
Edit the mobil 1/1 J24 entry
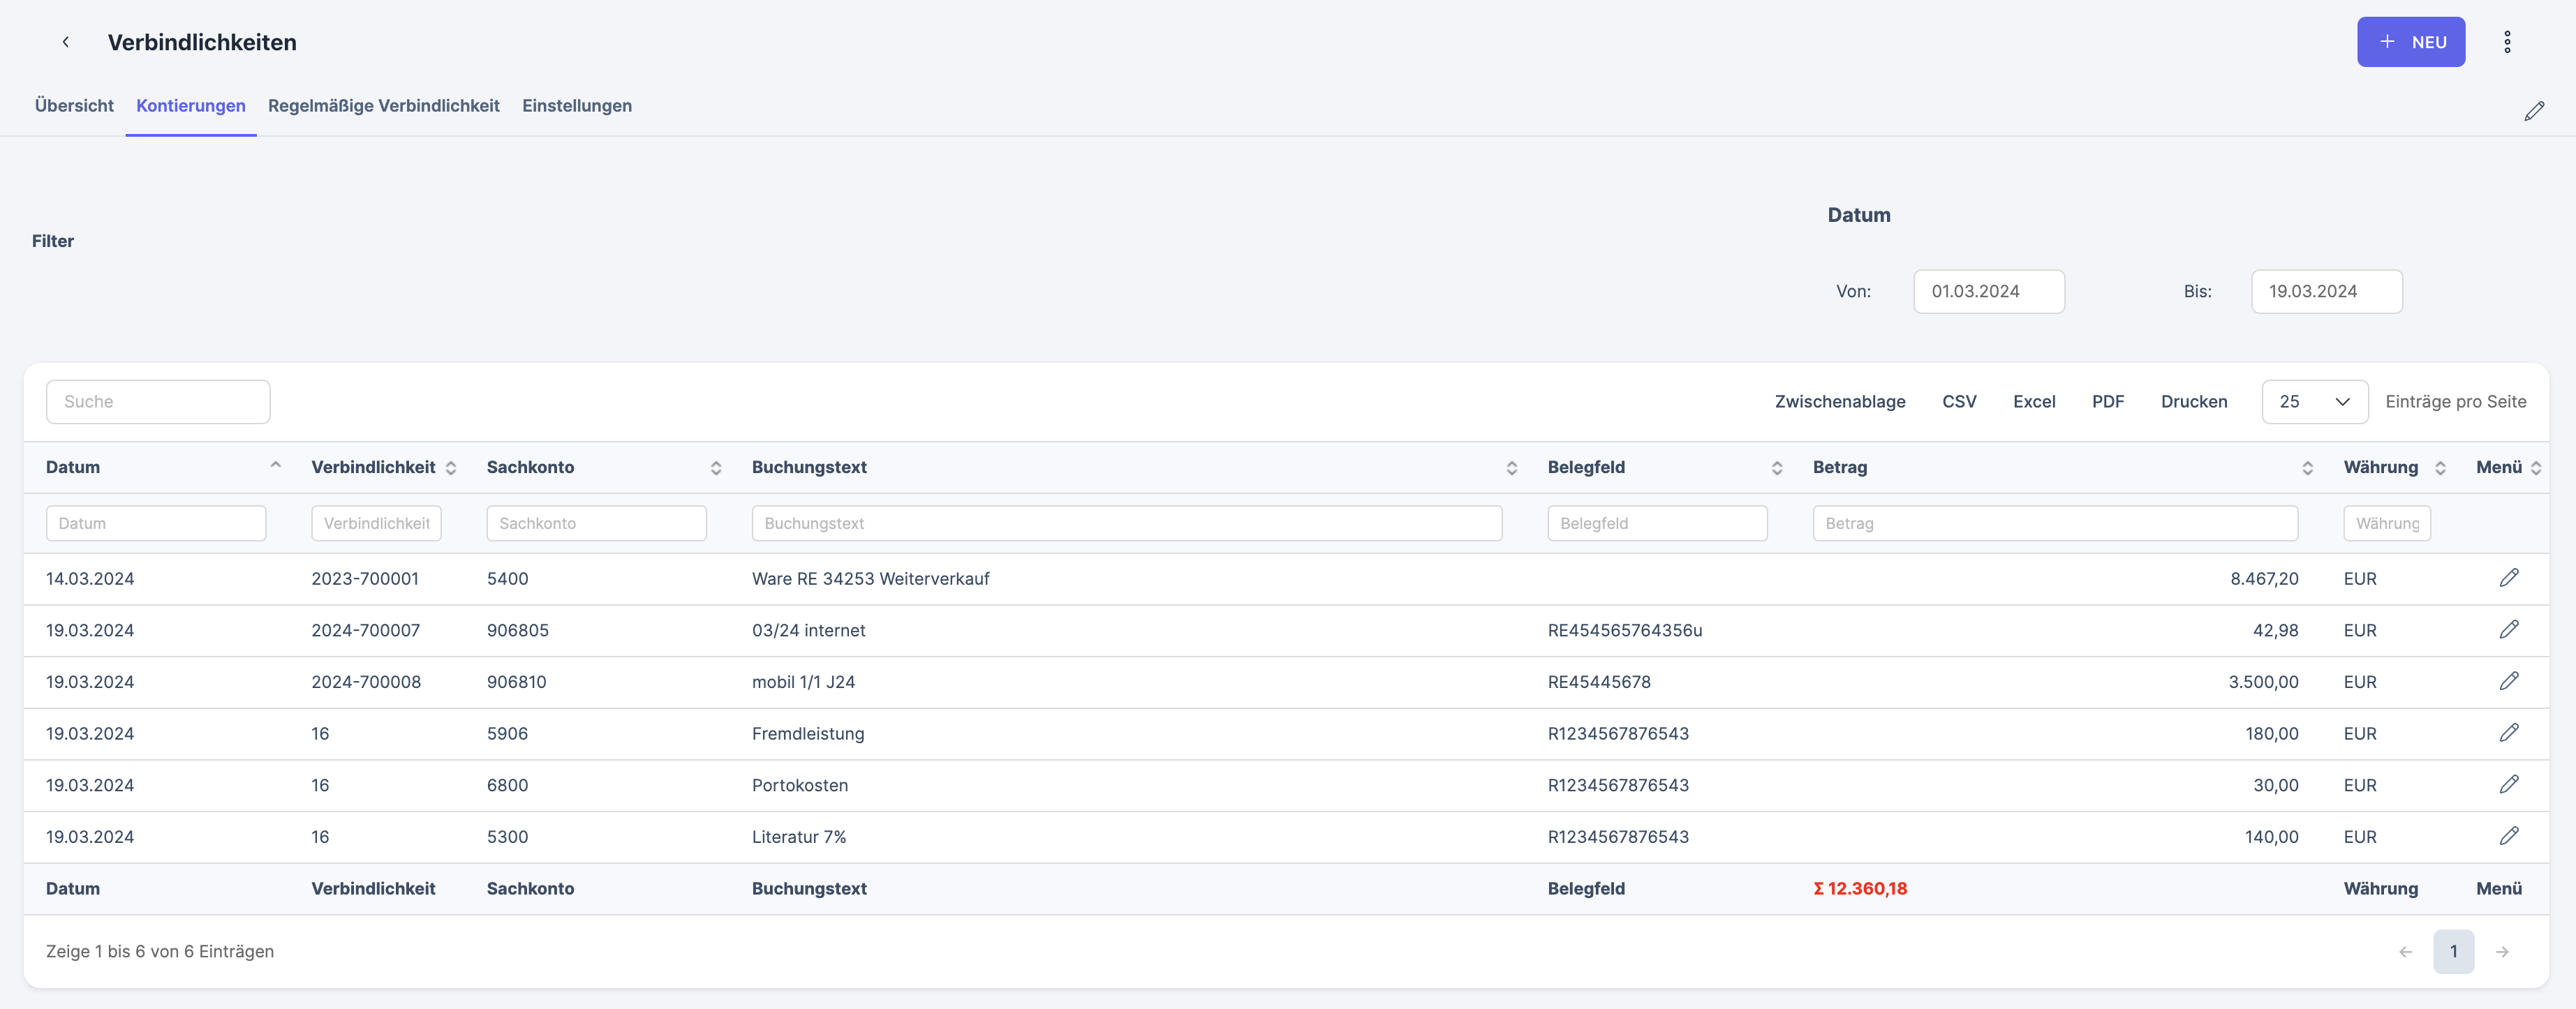coord(2508,681)
